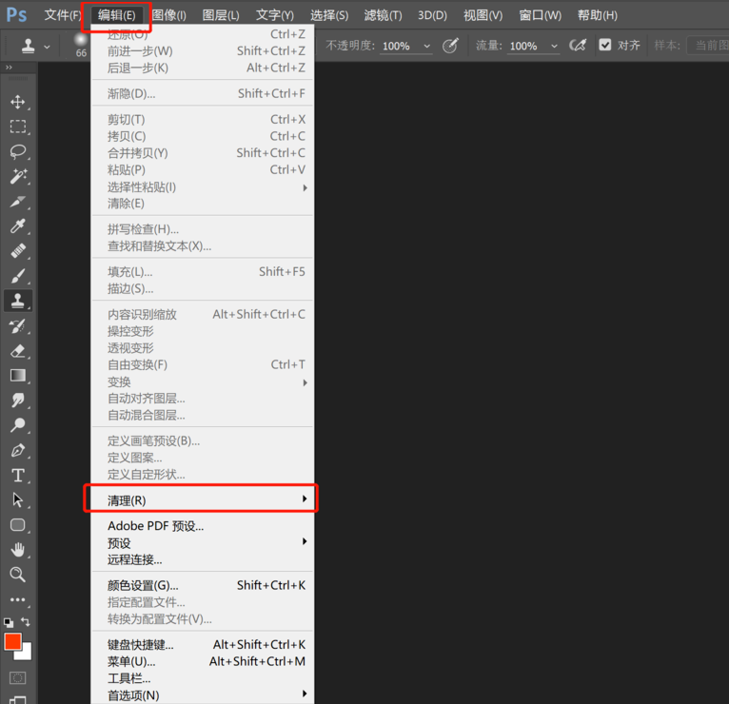Expand the 预设 submenu
This screenshot has width=729, height=704.
pyautogui.click(x=203, y=542)
